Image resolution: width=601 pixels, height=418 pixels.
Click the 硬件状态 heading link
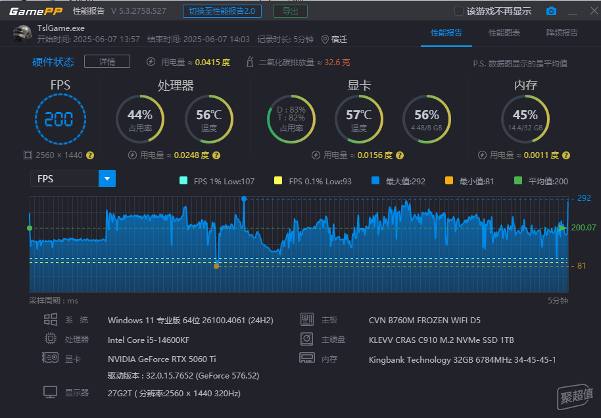(x=53, y=62)
